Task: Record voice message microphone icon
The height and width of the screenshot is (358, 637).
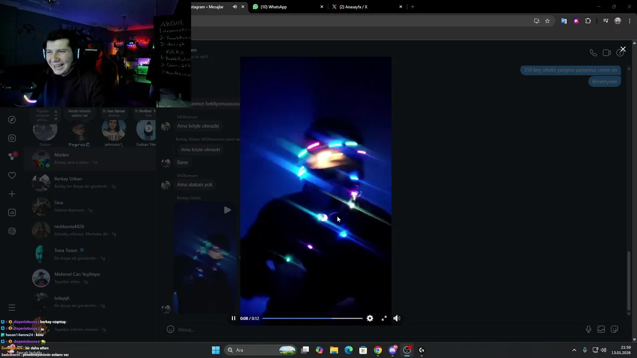Action: (588, 329)
